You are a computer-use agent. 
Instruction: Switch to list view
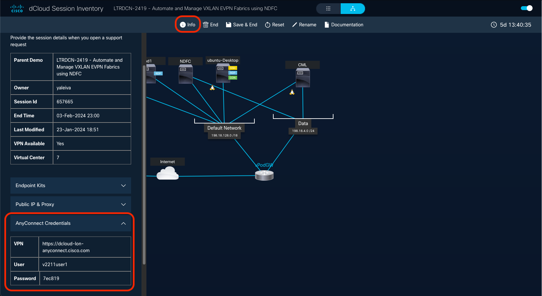(x=328, y=8)
